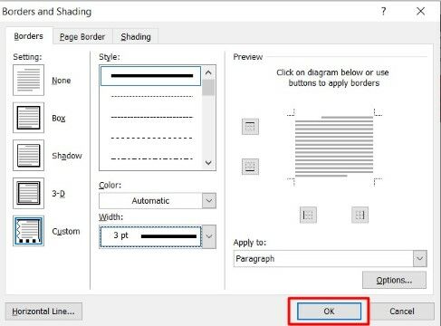Screen dimensions: 441x326
Task: Pick the Shadow border setting icon
Action: coord(28,156)
